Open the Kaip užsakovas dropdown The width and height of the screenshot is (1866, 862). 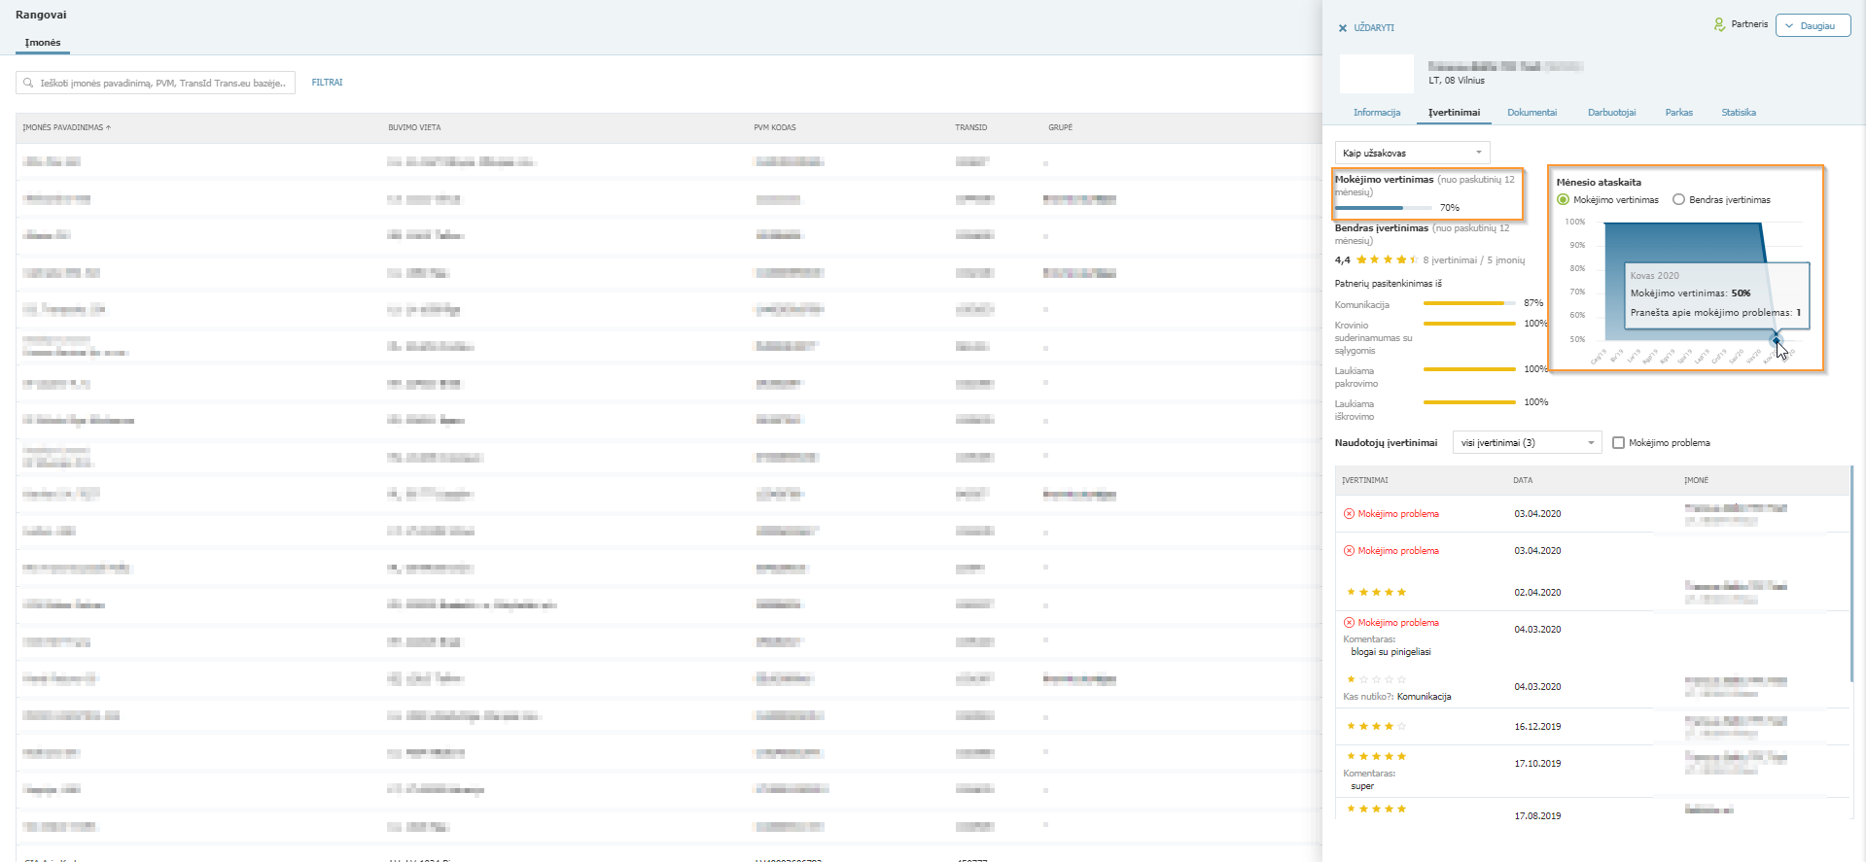[x=1412, y=153]
